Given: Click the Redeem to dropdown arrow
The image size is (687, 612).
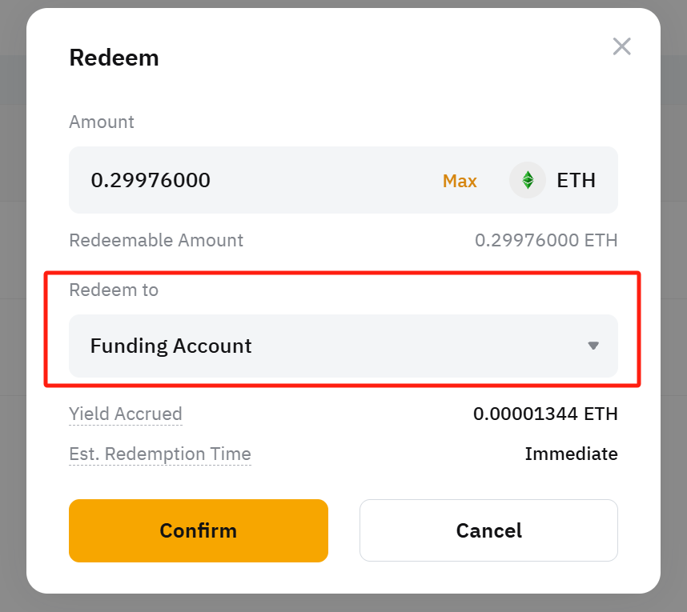Looking at the screenshot, I should pyautogui.click(x=593, y=346).
